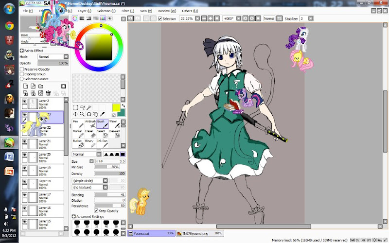389x243 pixels.
Task: Click the yellow foreground color swatch
Action: click(116, 108)
